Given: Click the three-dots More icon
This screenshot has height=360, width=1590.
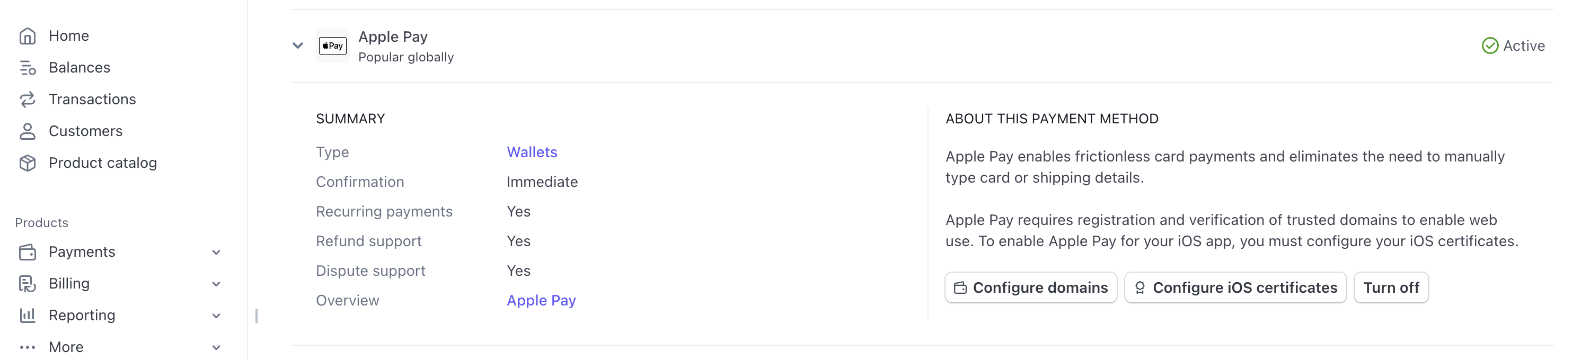Looking at the screenshot, I should pos(27,347).
